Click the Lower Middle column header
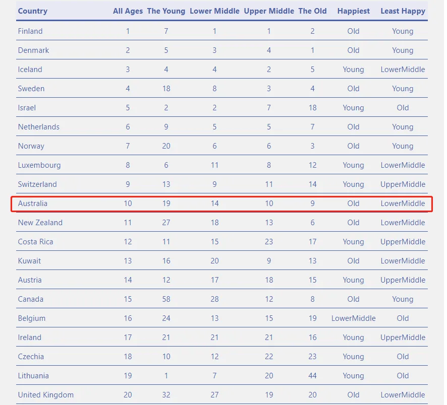This screenshot has height=405, width=447. (x=214, y=11)
